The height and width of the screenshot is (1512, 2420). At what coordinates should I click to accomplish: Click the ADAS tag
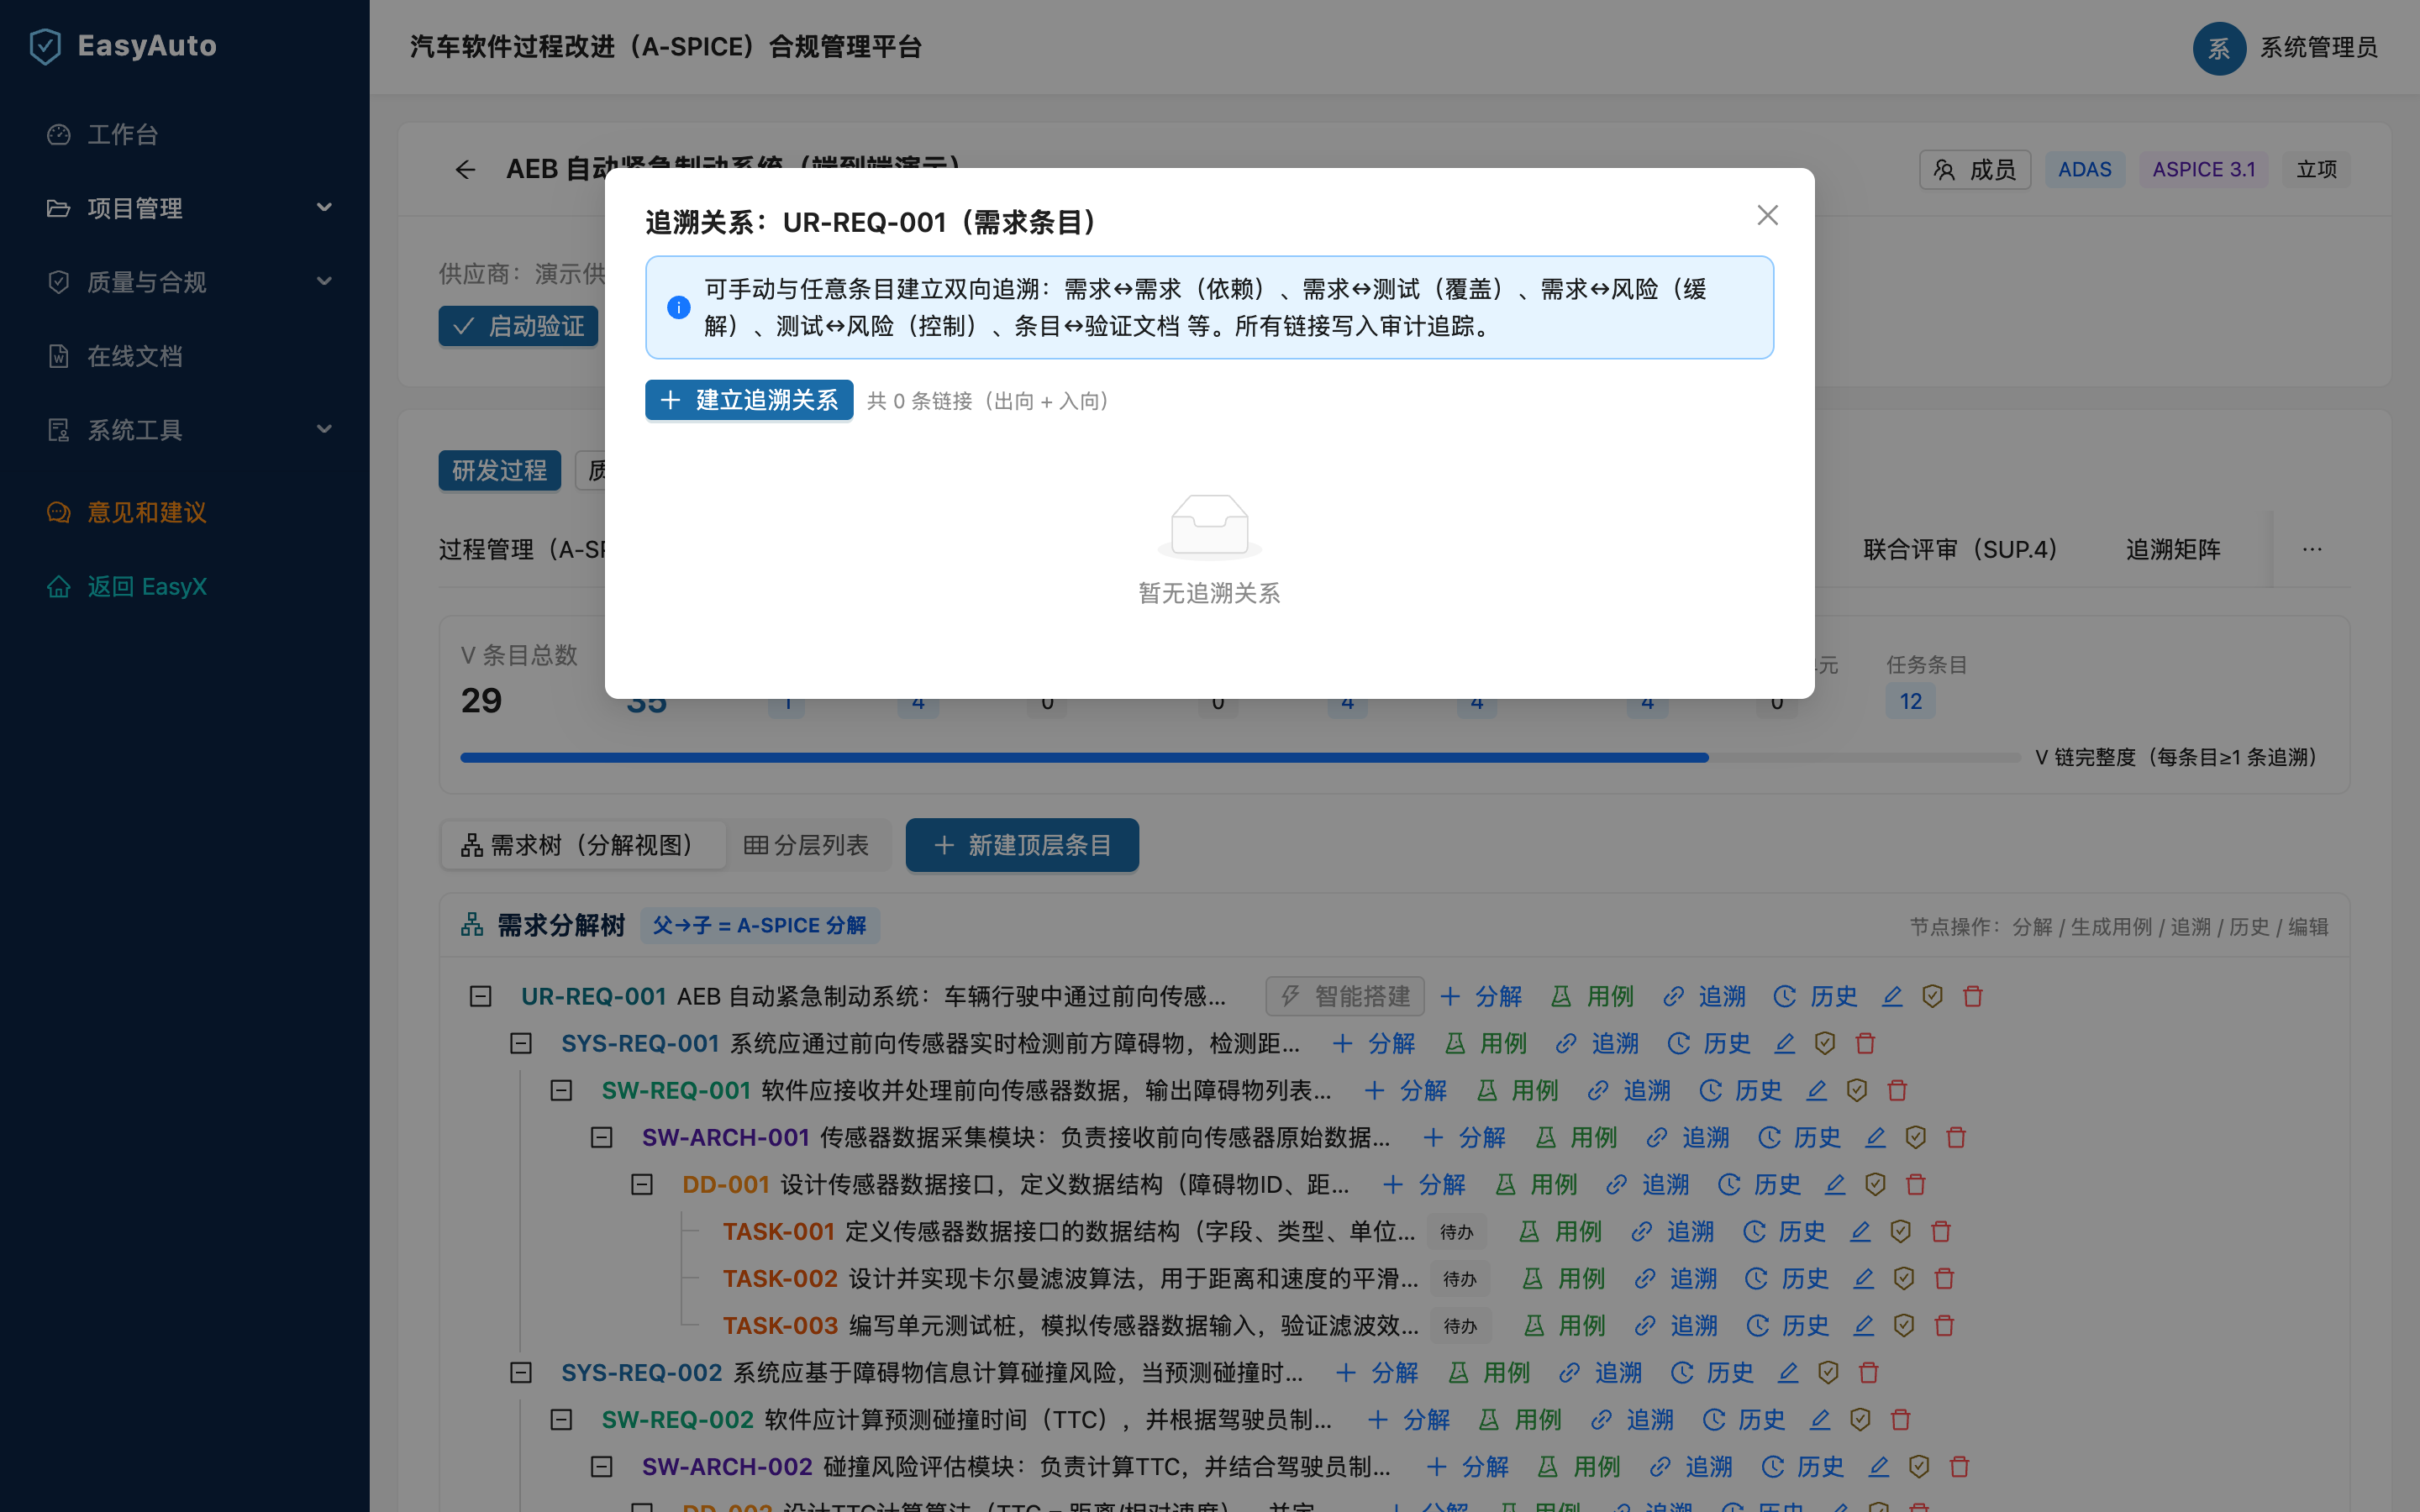point(2084,169)
